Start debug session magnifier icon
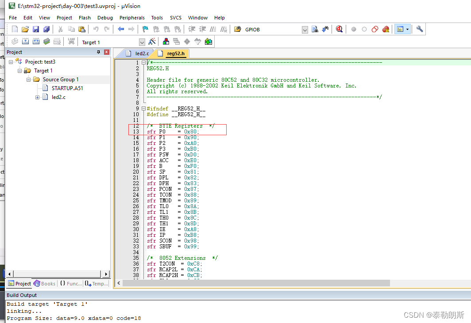Image resolution: width=471 pixels, height=323 pixels. pos(339,29)
